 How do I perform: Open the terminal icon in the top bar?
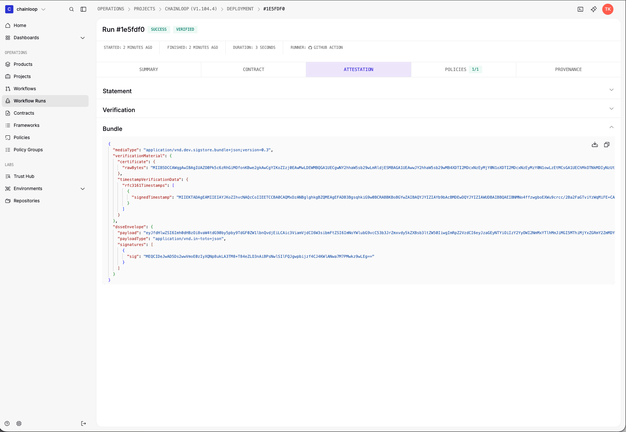tap(580, 9)
